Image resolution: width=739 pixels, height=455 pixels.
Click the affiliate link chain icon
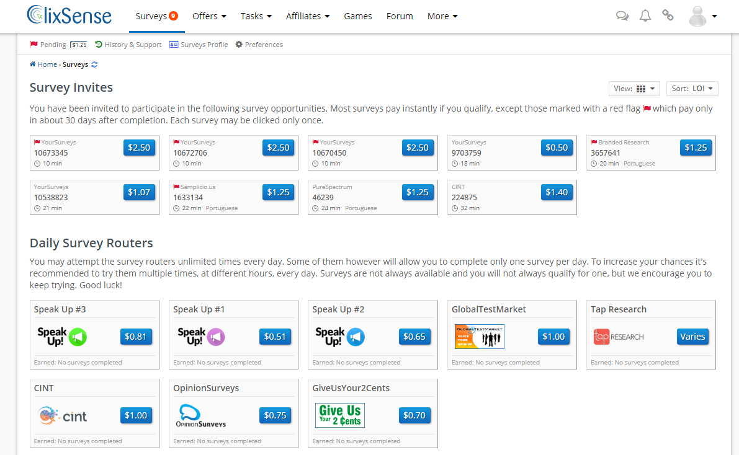pyautogui.click(x=668, y=16)
